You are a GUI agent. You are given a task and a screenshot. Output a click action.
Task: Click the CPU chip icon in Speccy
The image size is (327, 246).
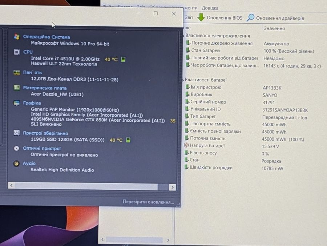(17, 52)
